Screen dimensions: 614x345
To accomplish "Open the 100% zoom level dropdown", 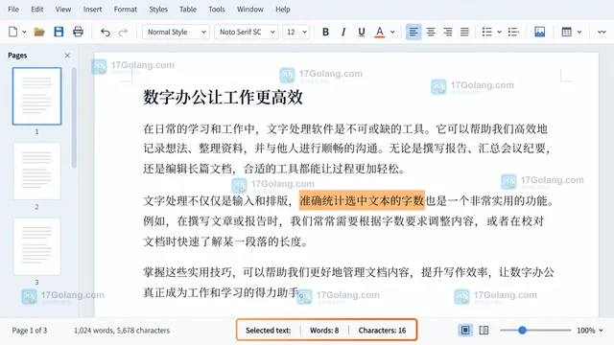I will click(590, 331).
